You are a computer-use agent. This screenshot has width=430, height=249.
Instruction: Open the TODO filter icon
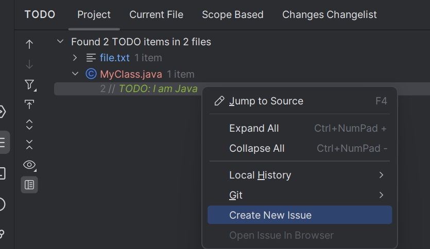(x=29, y=85)
